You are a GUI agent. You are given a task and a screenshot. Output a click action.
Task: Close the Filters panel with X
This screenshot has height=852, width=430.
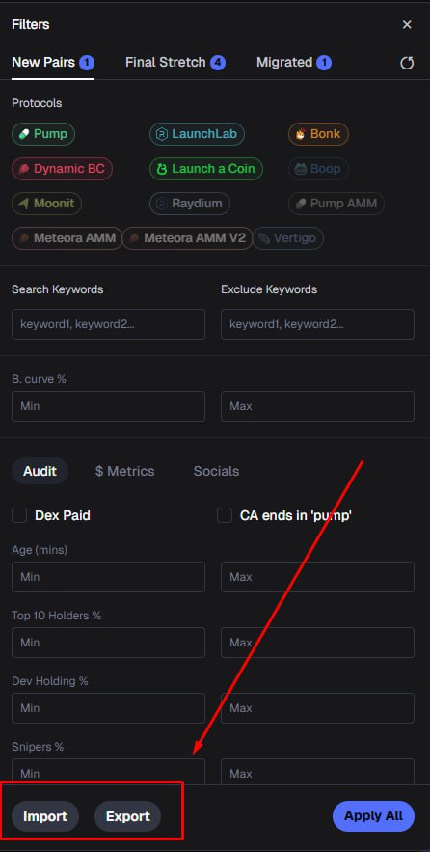[407, 24]
